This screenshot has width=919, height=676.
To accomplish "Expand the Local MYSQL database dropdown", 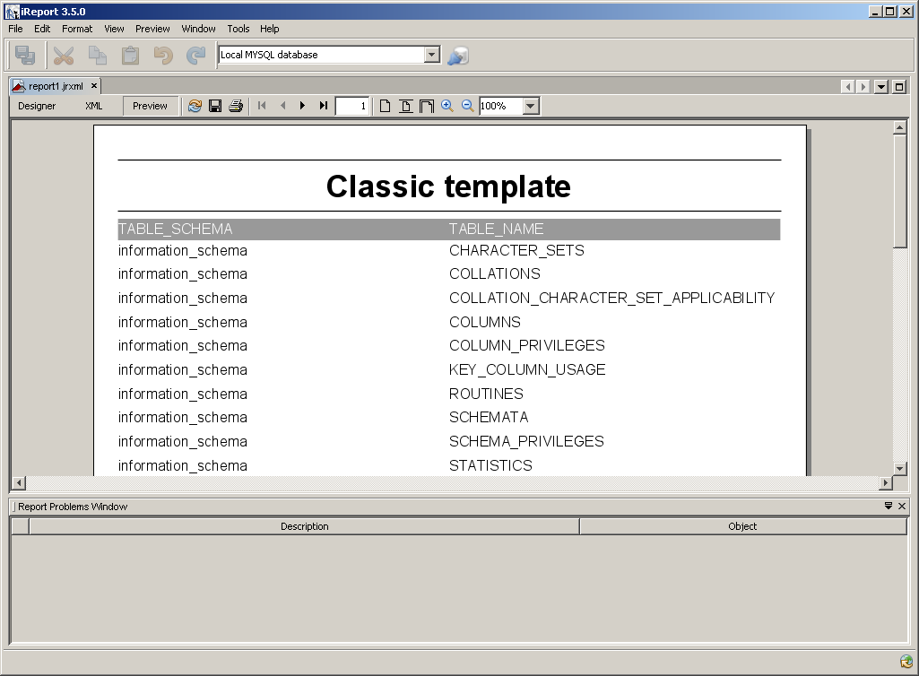I will point(432,55).
